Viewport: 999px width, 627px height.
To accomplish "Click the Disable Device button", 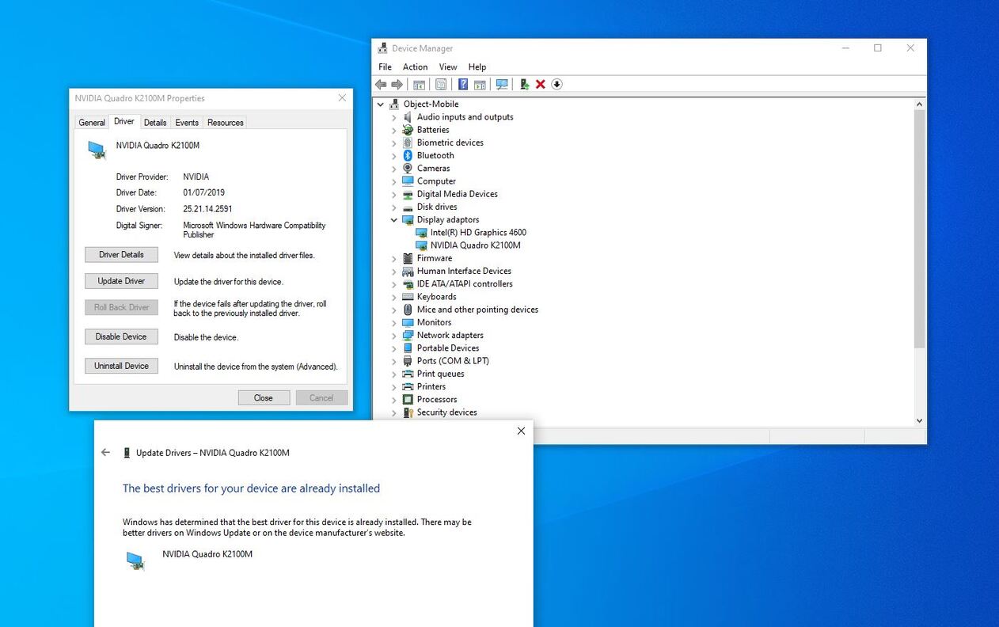I will (121, 336).
